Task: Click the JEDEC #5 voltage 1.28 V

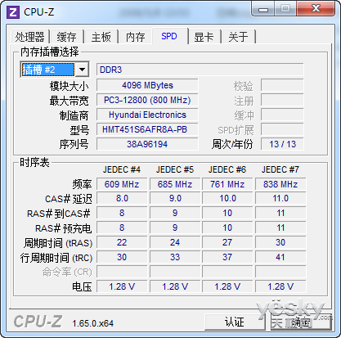Action: tap(175, 286)
